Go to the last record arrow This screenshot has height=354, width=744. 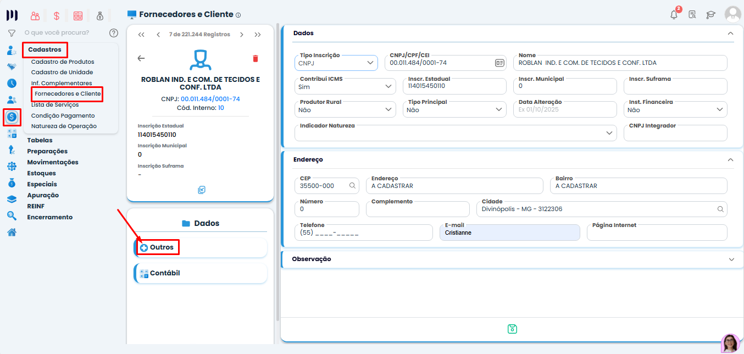coord(258,35)
